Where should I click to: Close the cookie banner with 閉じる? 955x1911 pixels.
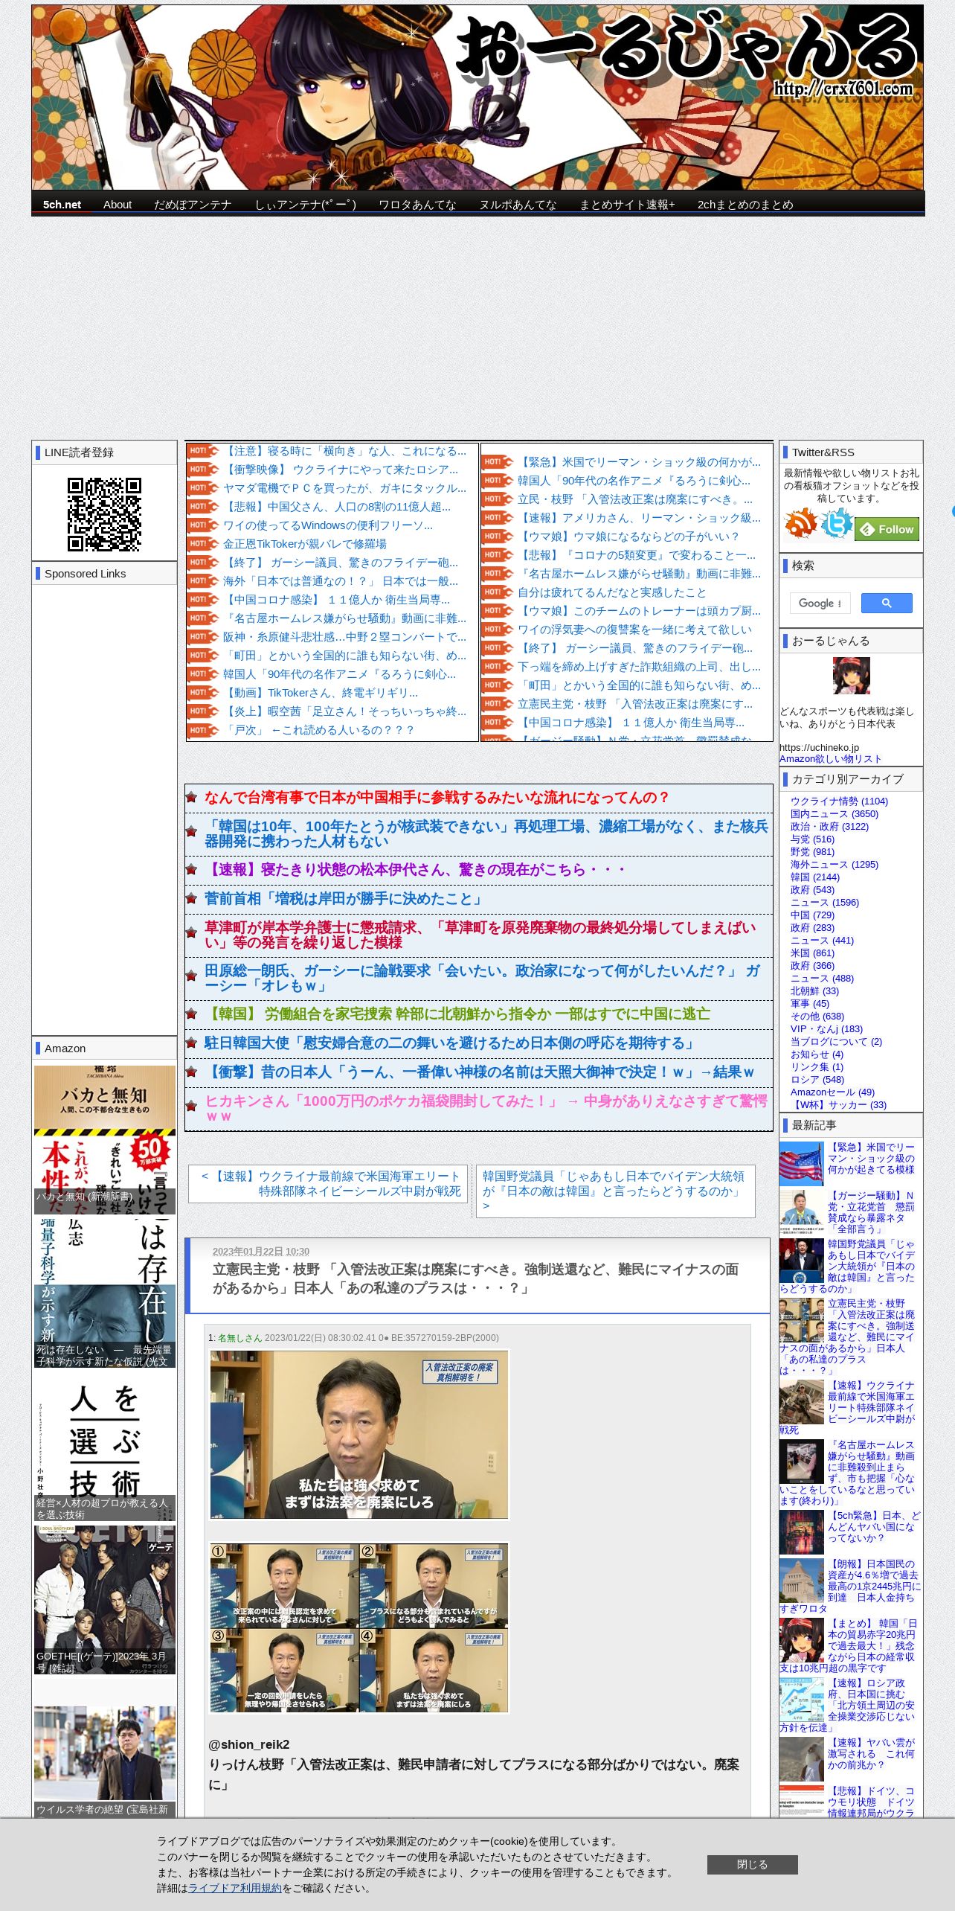(x=752, y=1864)
